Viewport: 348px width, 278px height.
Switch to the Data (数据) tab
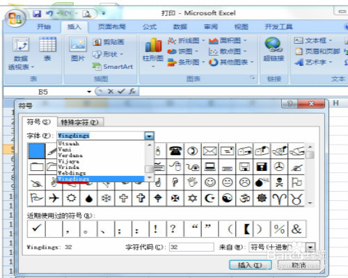(x=180, y=27)
